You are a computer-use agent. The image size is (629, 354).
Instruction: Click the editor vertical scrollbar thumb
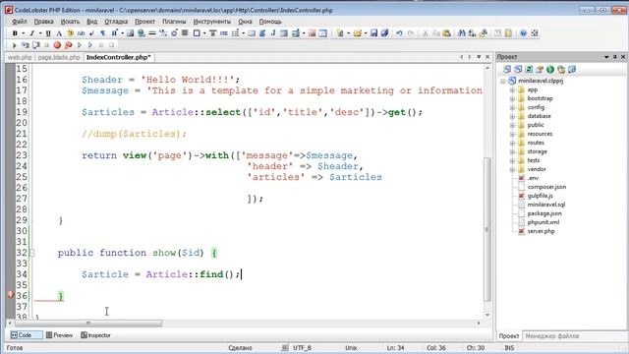[x=487, y=229]
